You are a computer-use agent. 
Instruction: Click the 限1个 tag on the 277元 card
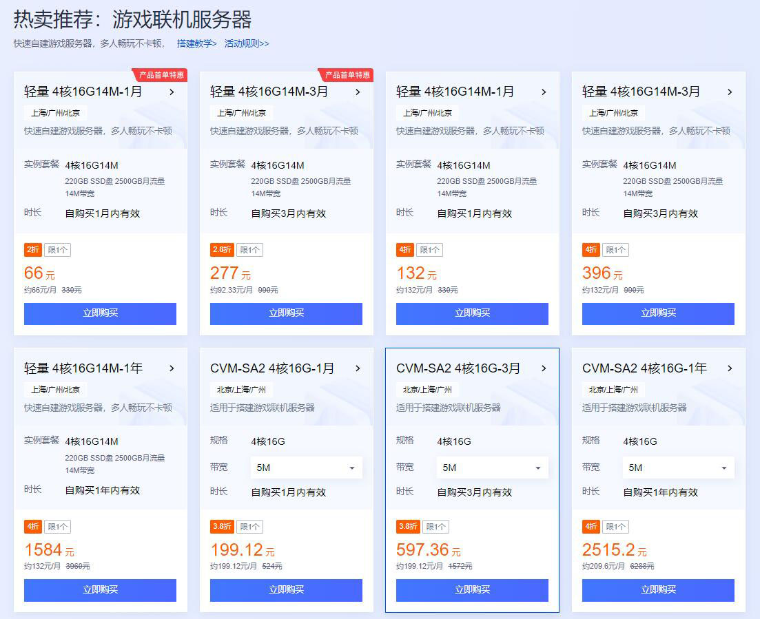tap(249, 250)
